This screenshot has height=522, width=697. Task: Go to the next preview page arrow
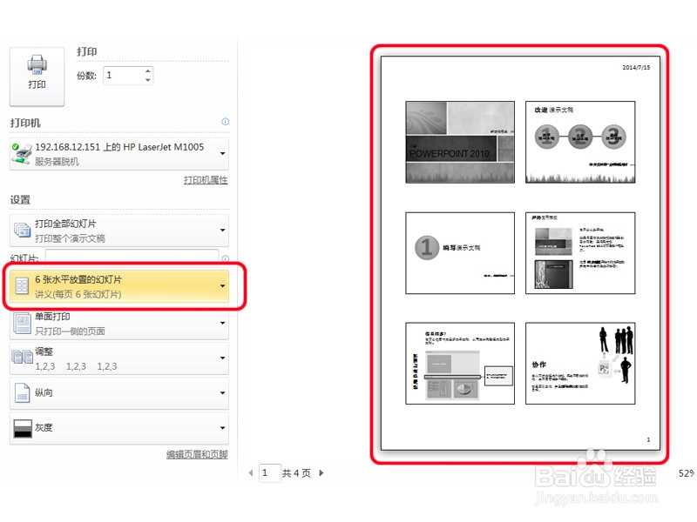point(321,473)
